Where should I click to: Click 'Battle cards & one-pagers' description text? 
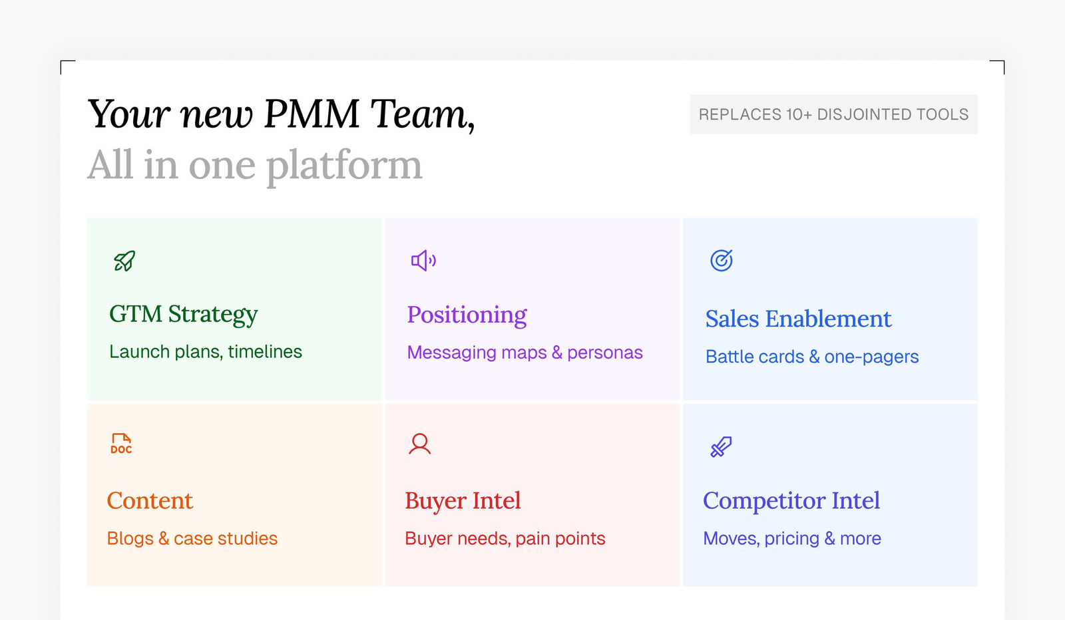click(812, 357)
